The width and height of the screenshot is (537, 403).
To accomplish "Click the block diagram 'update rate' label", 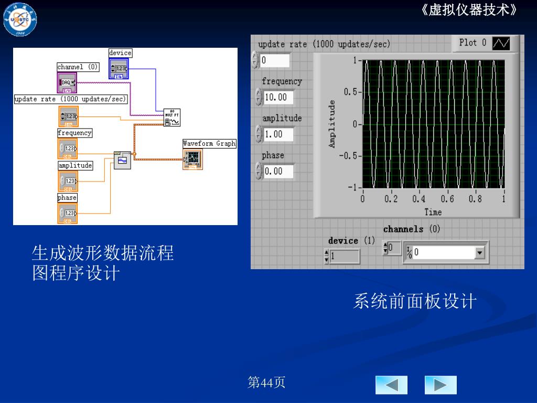I will [71, 99].
